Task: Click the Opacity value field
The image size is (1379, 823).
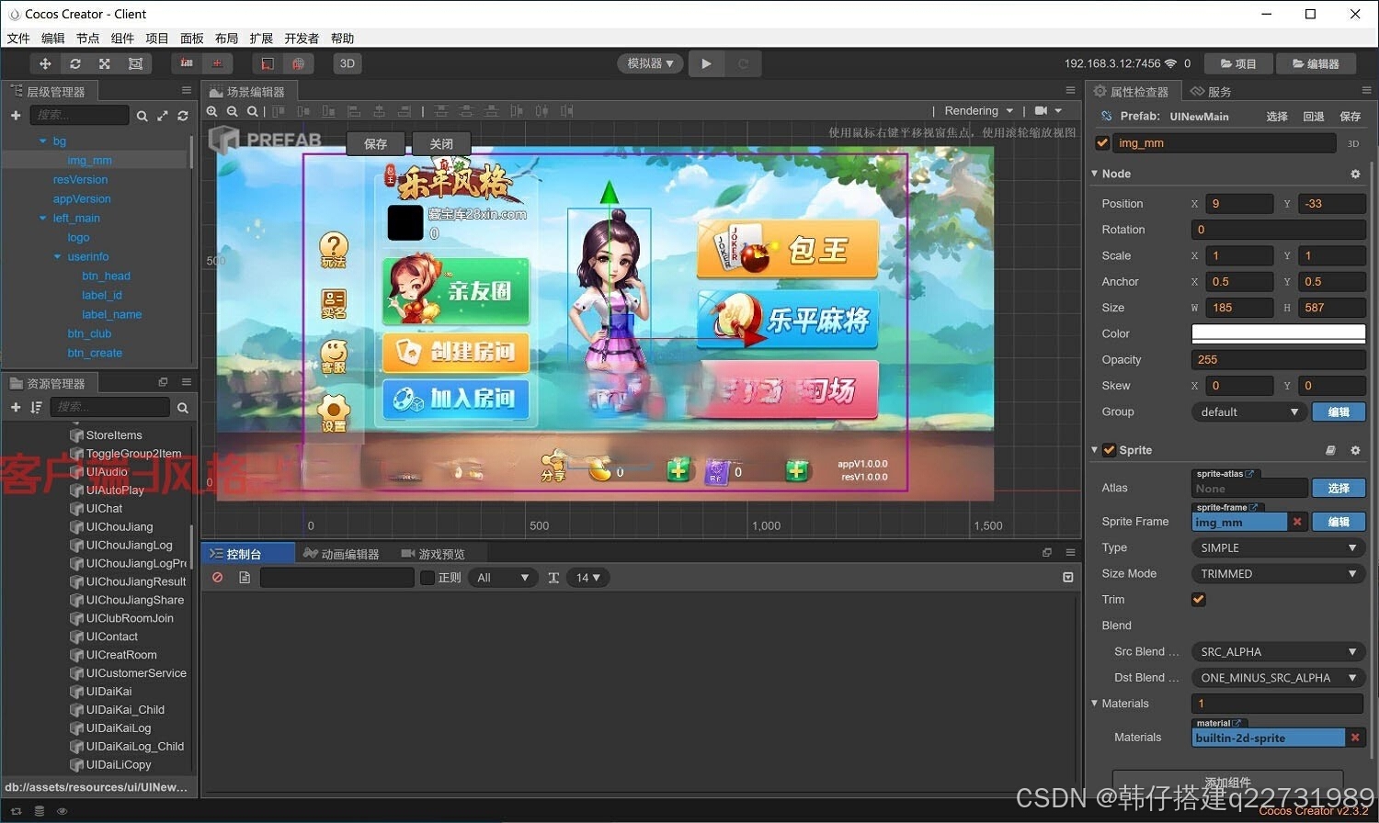Action: pos(1279,360)
